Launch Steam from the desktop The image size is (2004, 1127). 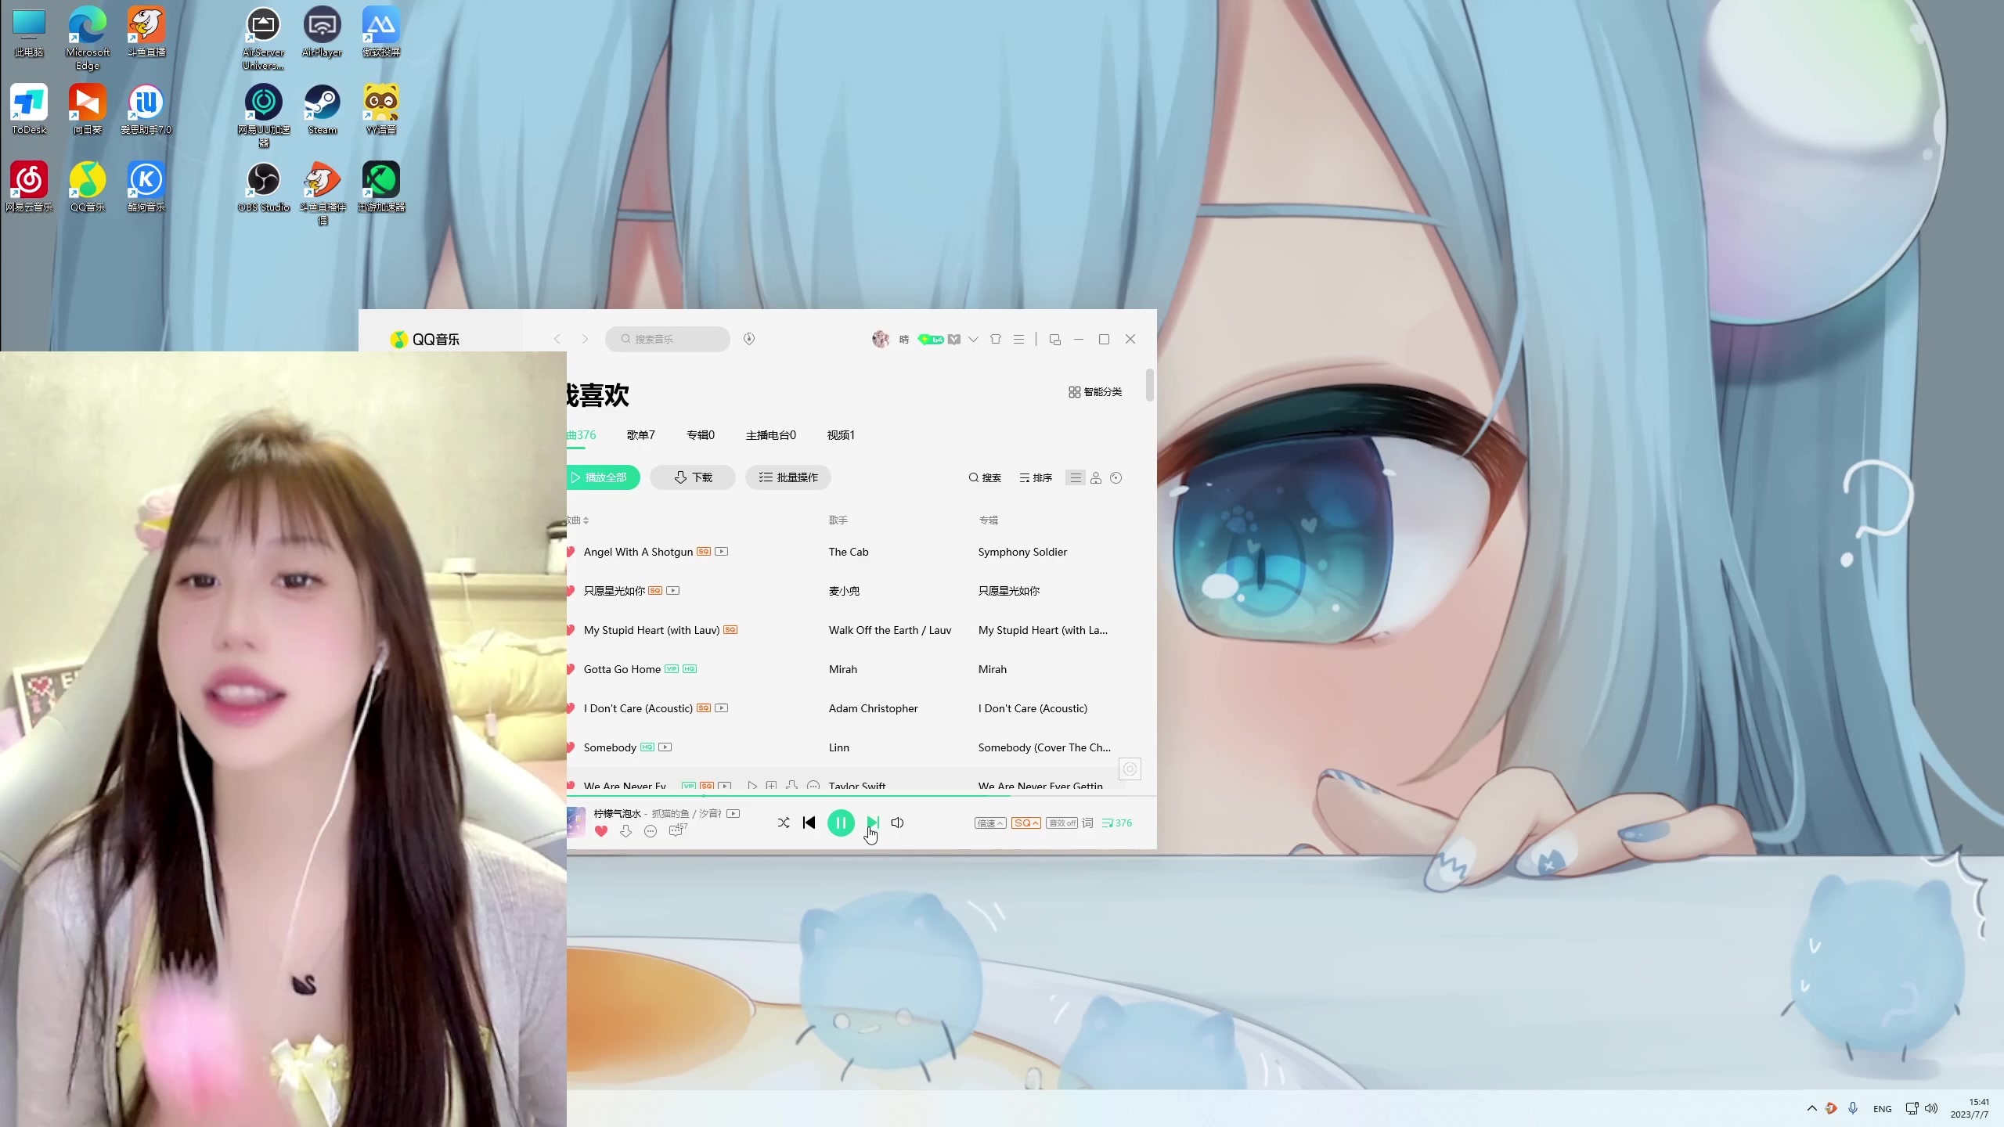(323, 110)
